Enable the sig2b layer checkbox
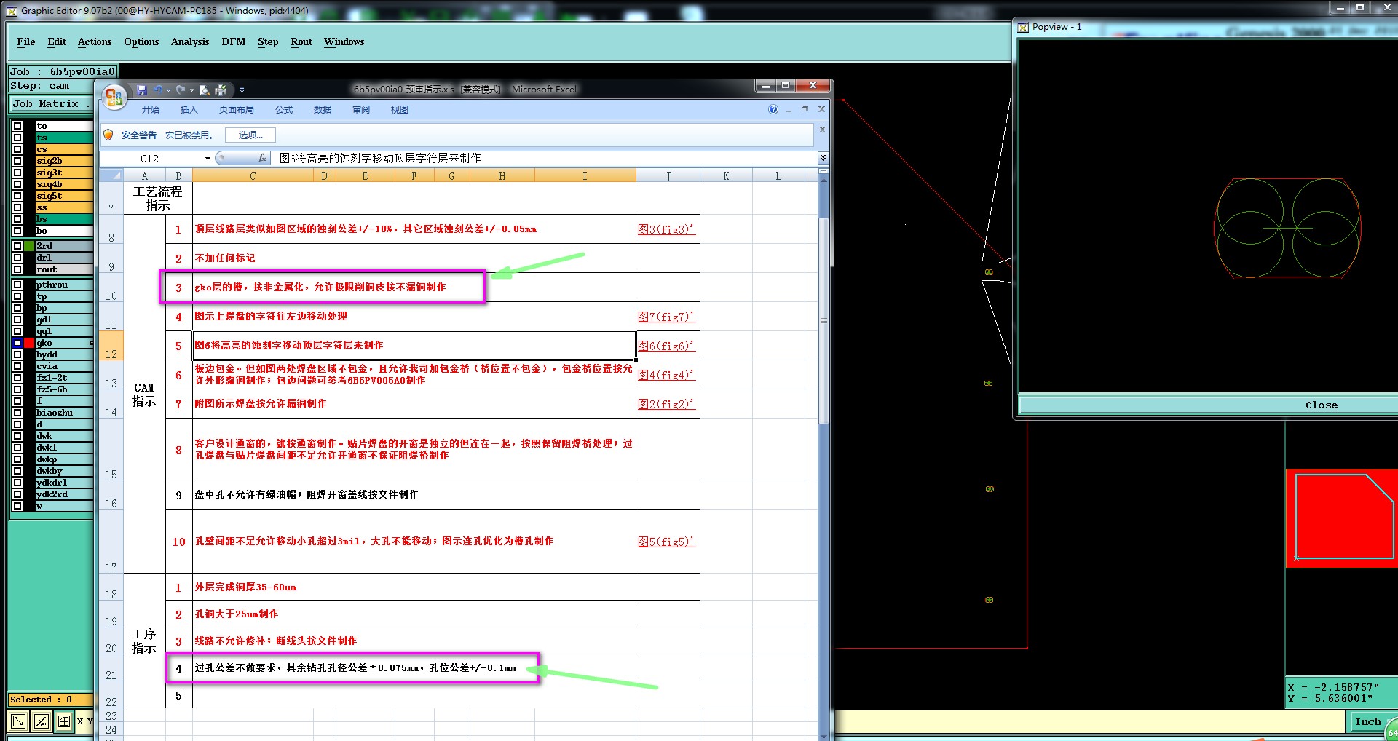 point(17,161)
